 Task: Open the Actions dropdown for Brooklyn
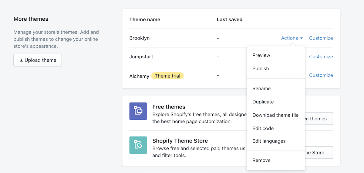pyautogui.click(x=292, y=38)
